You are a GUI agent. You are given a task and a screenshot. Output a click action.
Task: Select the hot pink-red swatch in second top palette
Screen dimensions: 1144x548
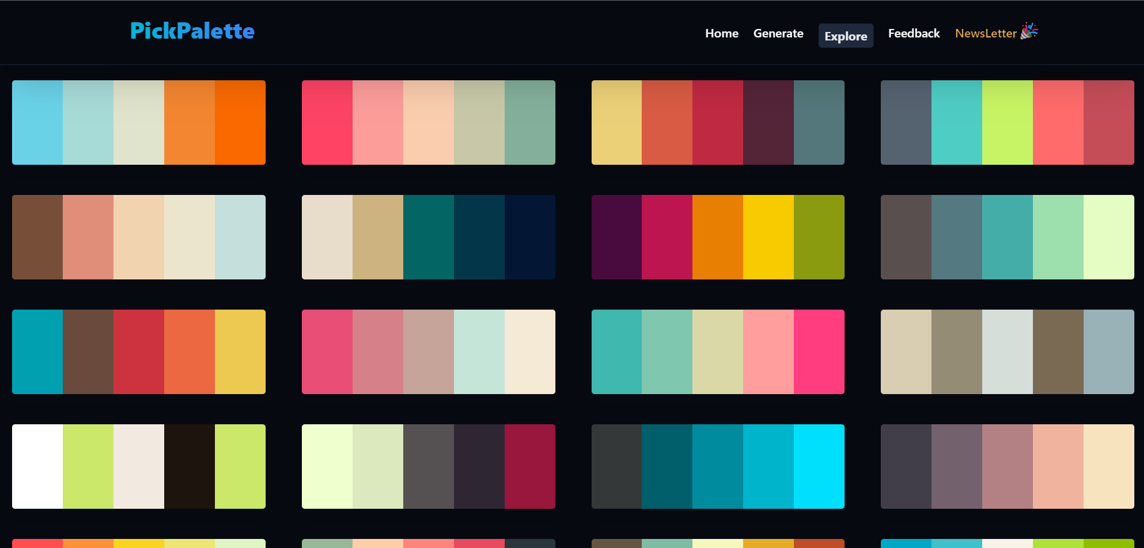(327, 123)
